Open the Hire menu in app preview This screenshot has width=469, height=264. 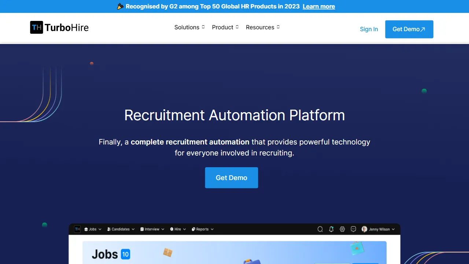(x=178, y=229)
